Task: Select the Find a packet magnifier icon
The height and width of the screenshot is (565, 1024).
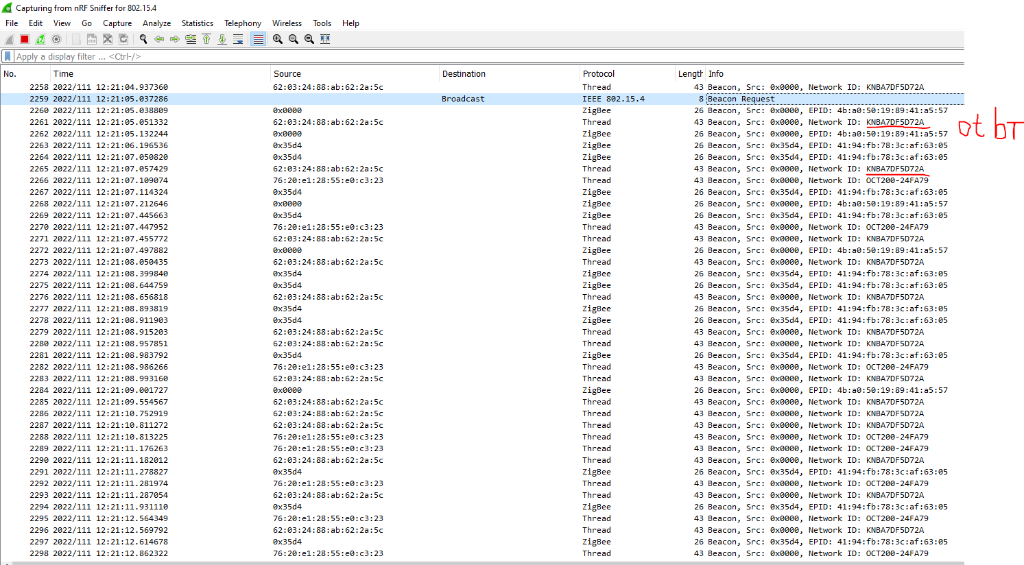Action: pyautogui.click(x=143, y=39)
